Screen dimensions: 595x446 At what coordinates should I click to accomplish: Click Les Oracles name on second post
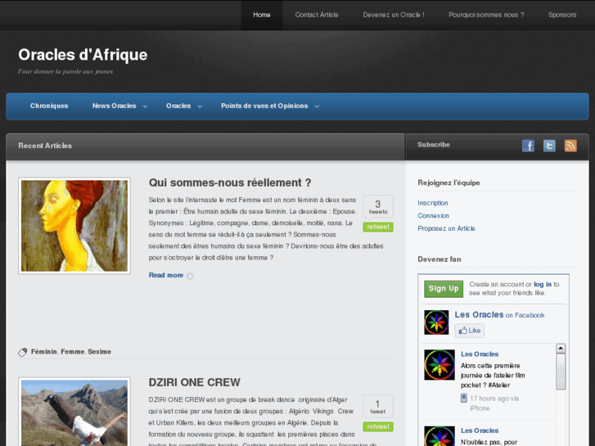[480, 430]
